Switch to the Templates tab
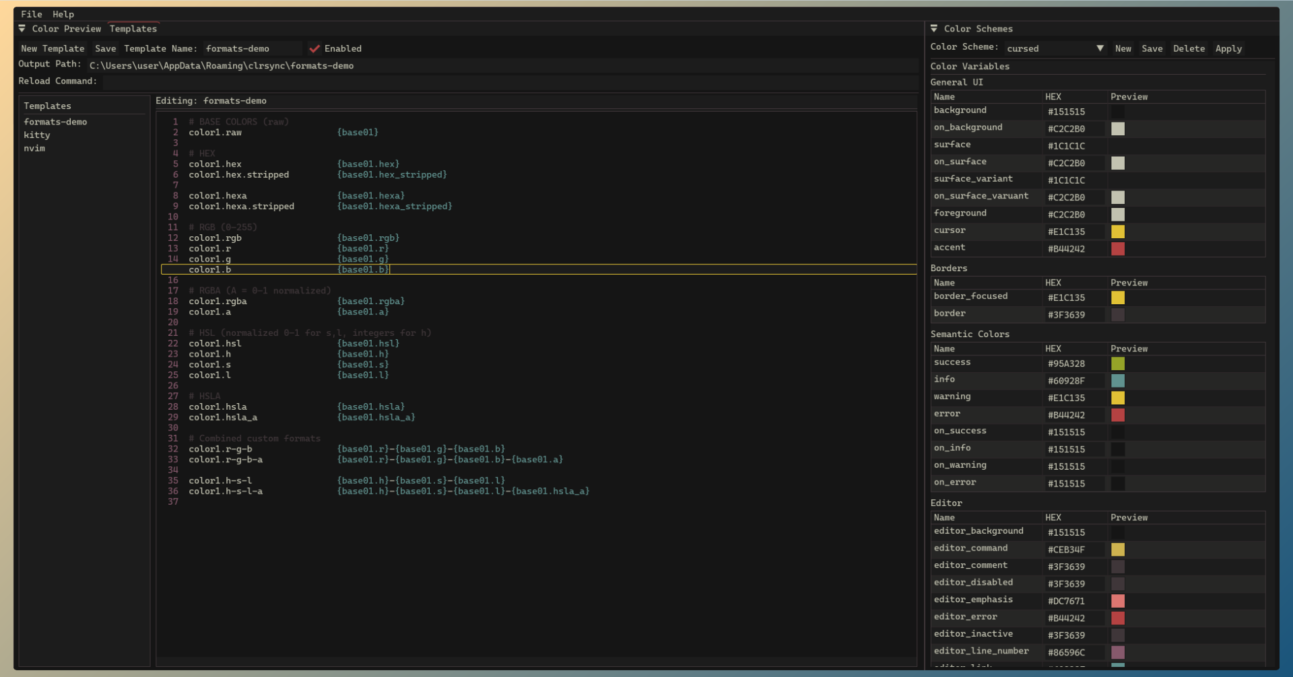This screenshot has height=677, width=1293. coord(133,29)
